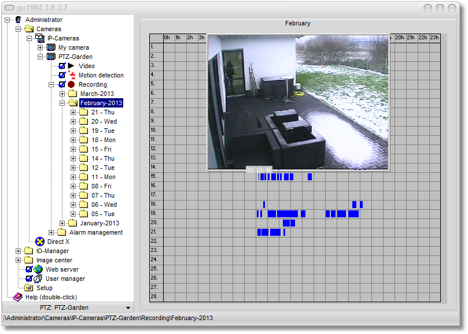Select the 07 - Thu tree item
The height and width of the screenshot is (334, 468).
tap(103, 195)
